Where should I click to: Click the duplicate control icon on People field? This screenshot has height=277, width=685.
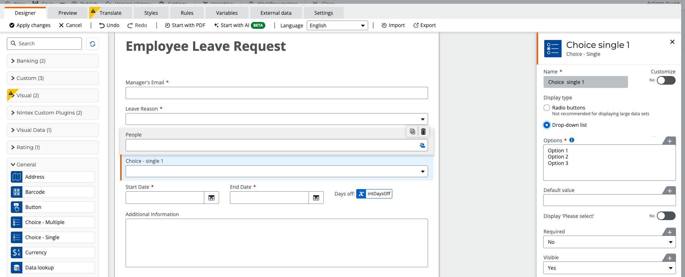(x=412, y=131)
